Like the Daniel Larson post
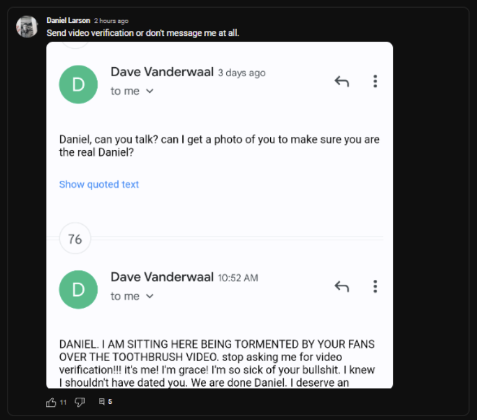Image resolution: width=477 pixels, height=420 pixels. pos(51,402)
